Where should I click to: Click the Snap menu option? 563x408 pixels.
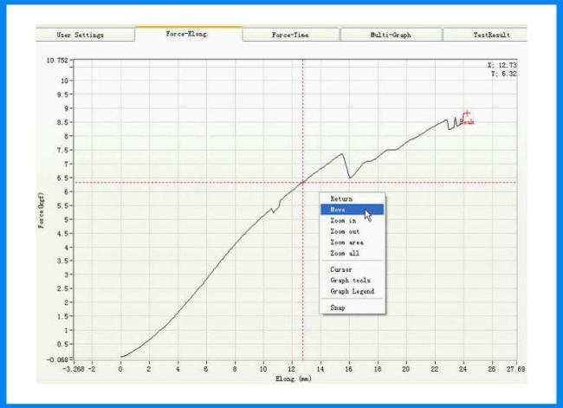[338, 308]
